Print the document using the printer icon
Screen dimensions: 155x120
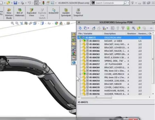pos(22,3)
